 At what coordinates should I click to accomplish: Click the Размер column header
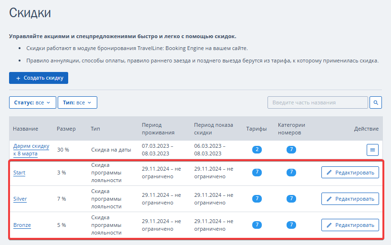tap(66, 129)
